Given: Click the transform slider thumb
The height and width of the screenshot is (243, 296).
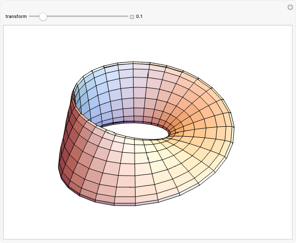Looking at the screenshot, I should pos(43,16).
